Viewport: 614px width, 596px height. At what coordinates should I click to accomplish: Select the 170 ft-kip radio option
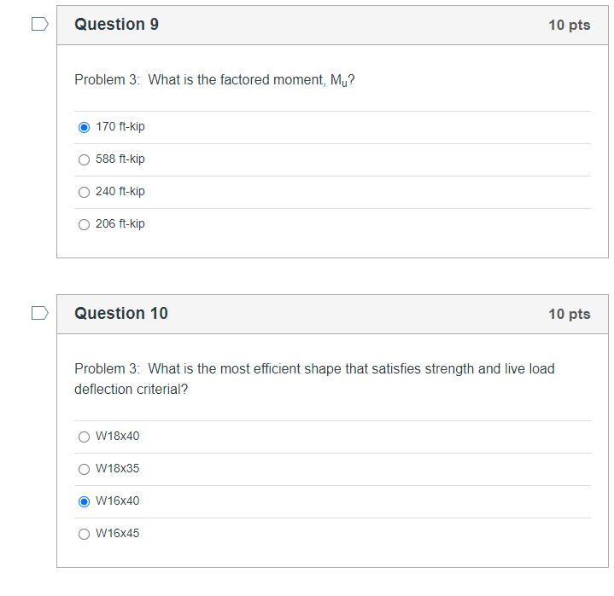(84, 128)
